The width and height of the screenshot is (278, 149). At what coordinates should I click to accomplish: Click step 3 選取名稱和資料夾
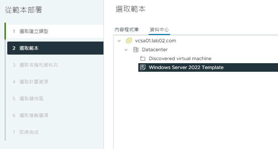click(55, 65)
